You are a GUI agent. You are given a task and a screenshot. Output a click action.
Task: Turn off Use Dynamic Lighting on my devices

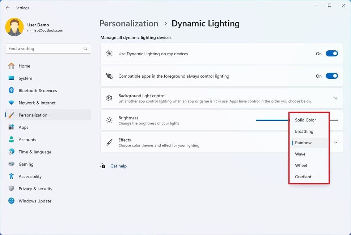331,54
